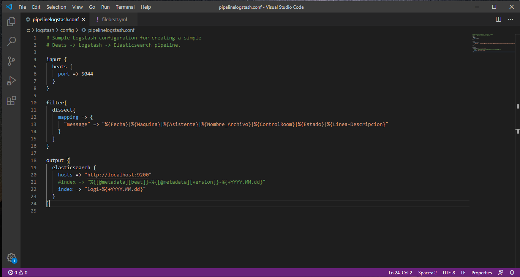Change indentation via Spaces: 2

[427, 272]
